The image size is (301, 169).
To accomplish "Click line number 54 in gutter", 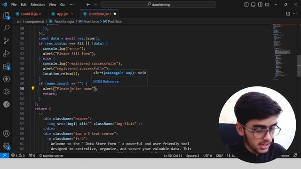I will (22, 108).
